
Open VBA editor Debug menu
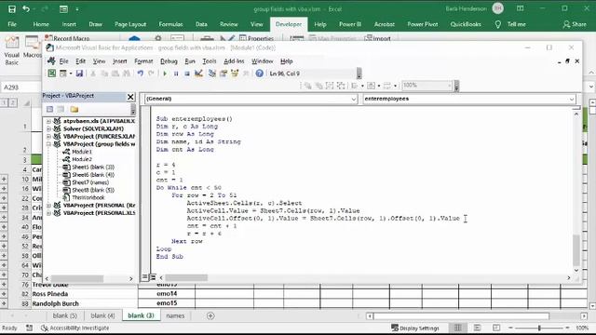point(169,61)
